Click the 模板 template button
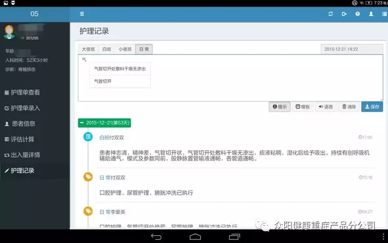Image resolution: width=388 pixels, height=243 pixels. [x=302, y=107]
